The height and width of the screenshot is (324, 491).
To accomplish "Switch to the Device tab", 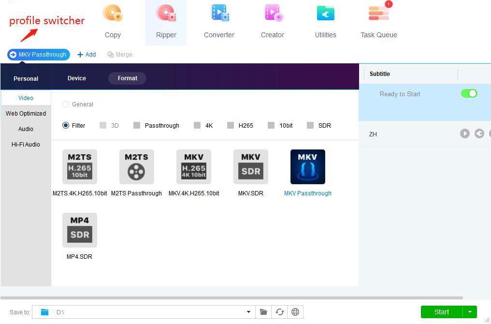I will pos(77,78).
